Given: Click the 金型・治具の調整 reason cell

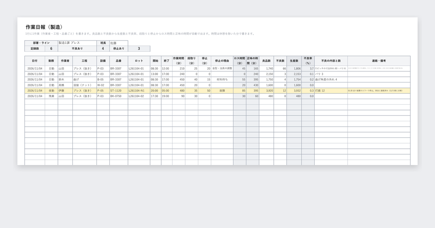Looking at the screenshot, I should point(222,68).
